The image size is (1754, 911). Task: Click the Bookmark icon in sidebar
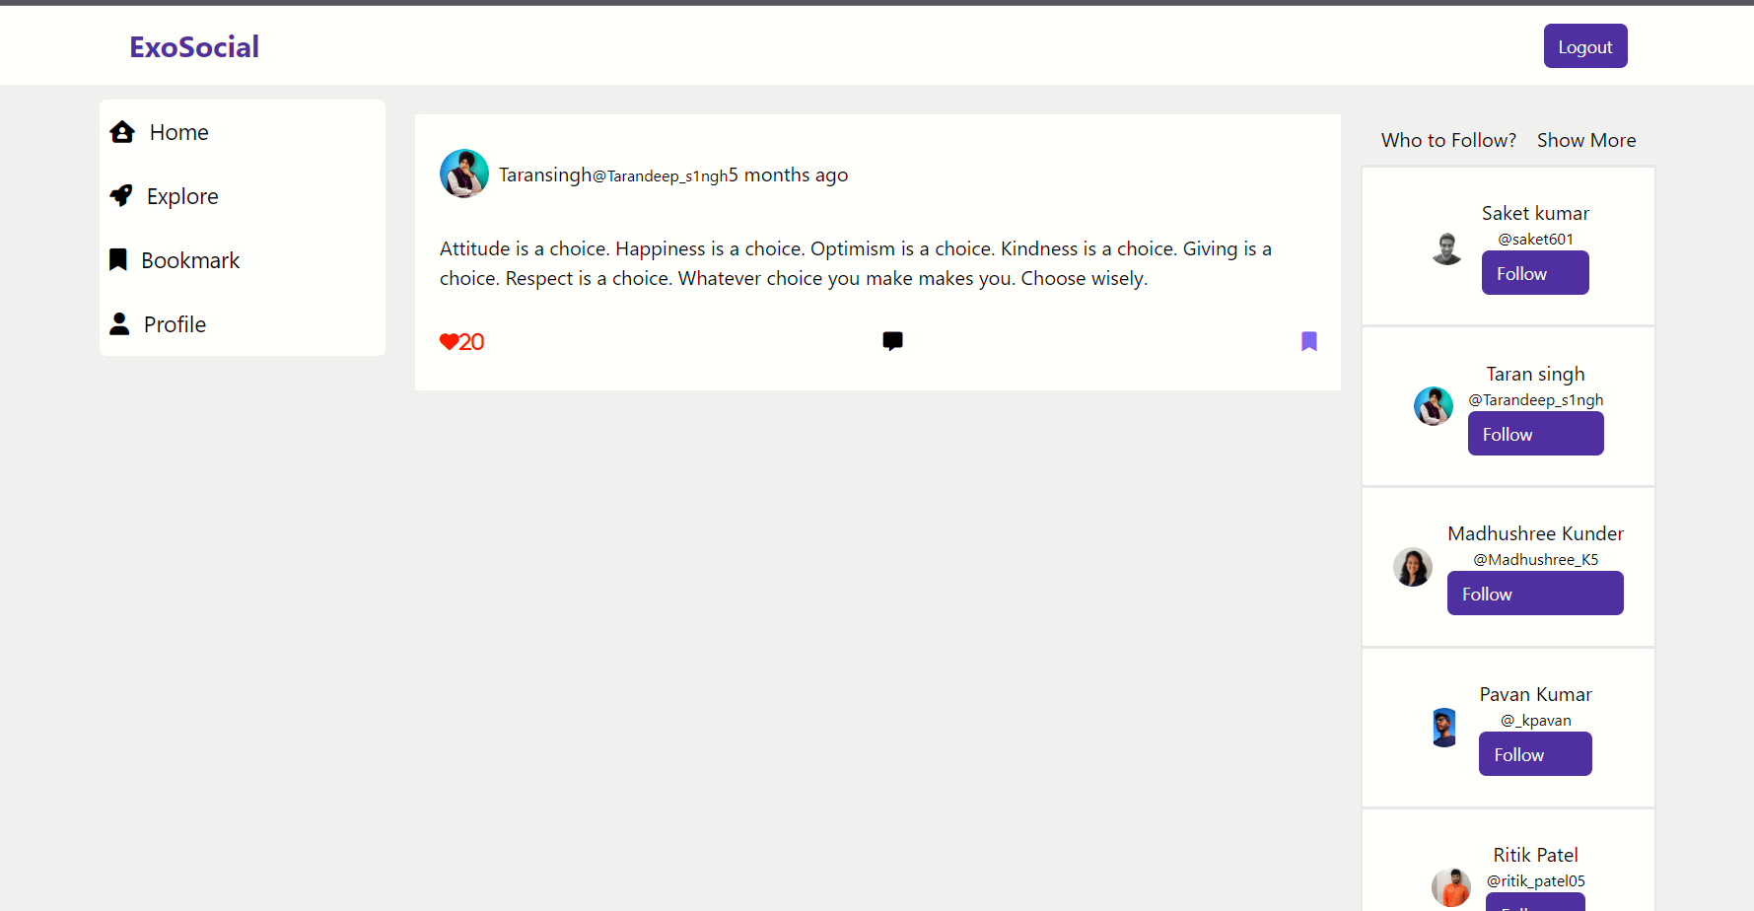point(118,259)
